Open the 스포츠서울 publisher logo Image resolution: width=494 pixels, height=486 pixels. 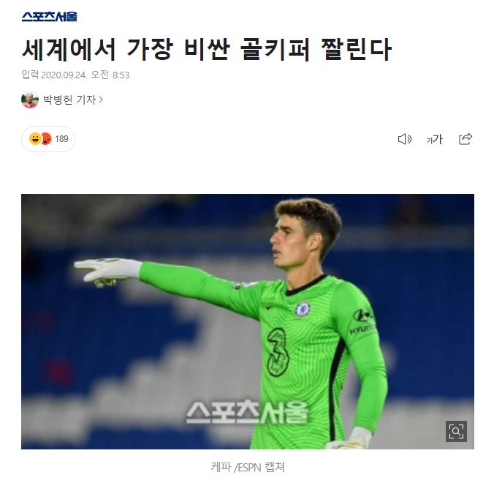coord(50,16)
